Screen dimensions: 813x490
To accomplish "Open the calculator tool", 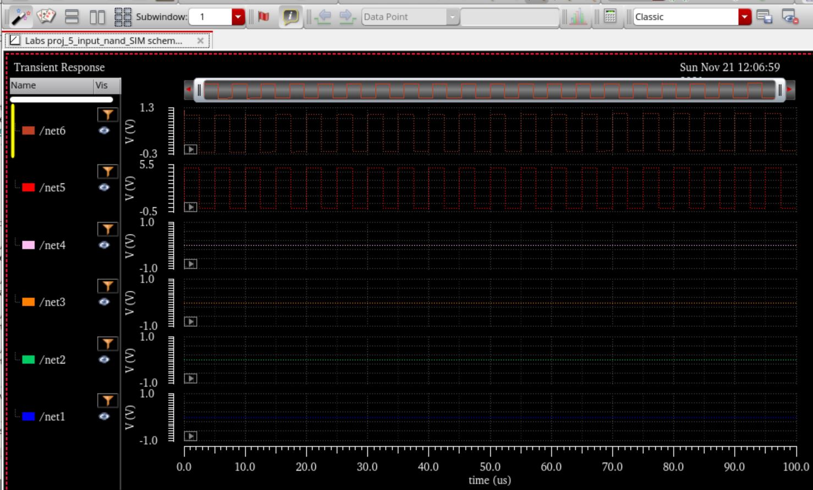I will pos(610,16).
